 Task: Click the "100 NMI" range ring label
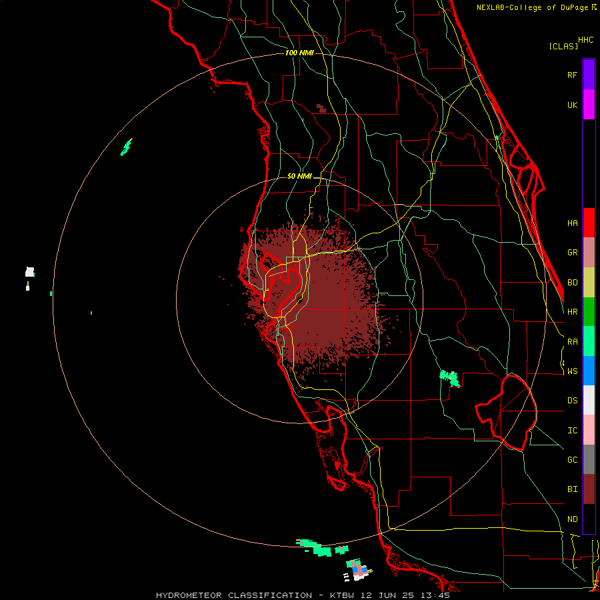tap(299, 53)
